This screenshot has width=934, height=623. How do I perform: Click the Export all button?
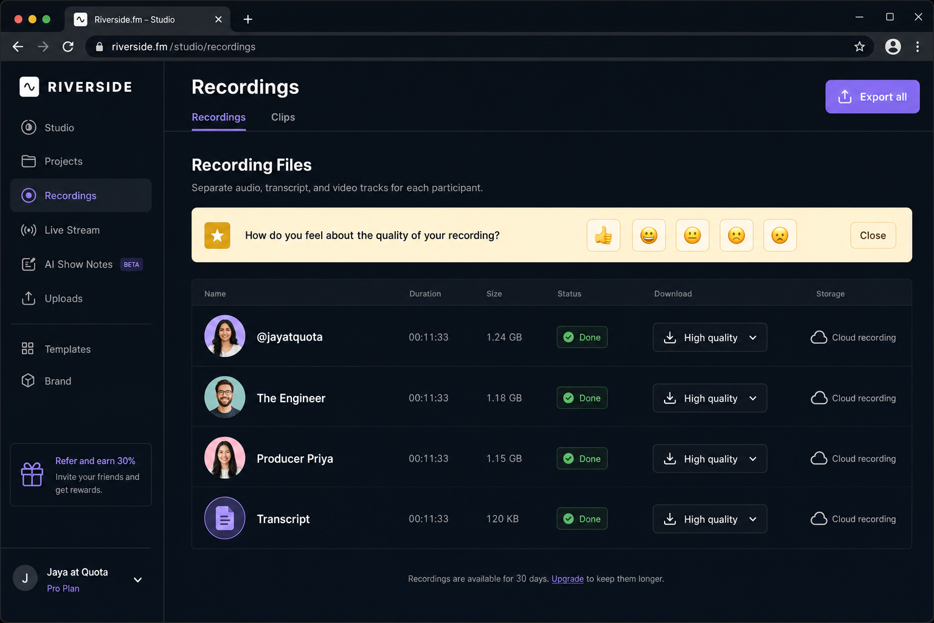(x=872, y=97)
